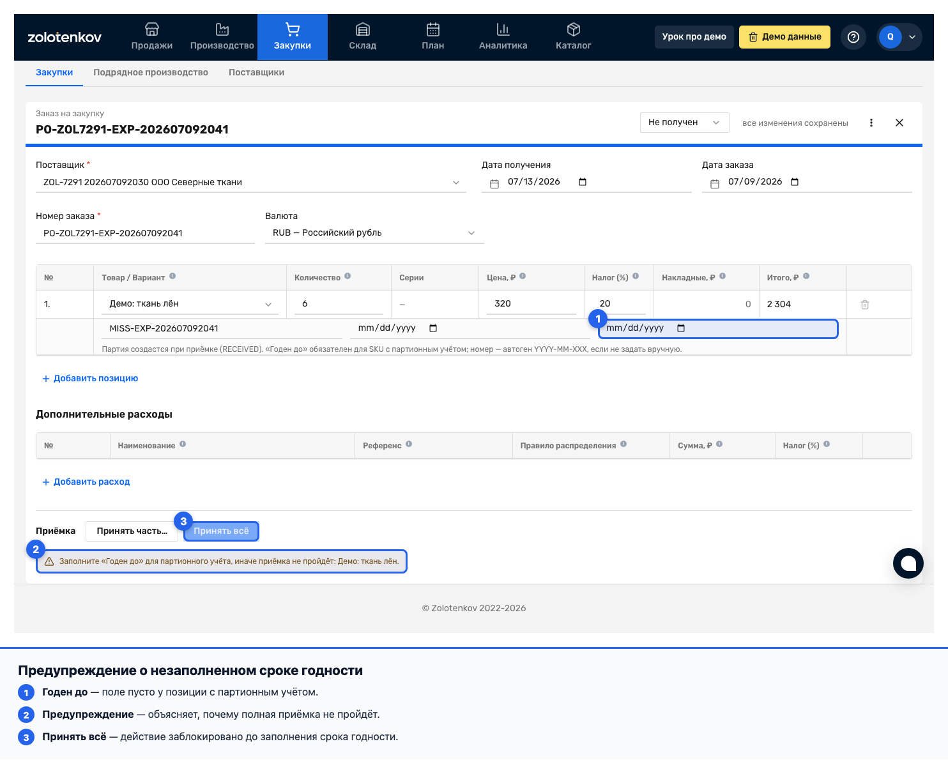Screen dimensions: 948x760
Task: Click info icon next to Налог (%) in items
Action: pos(636,277)
